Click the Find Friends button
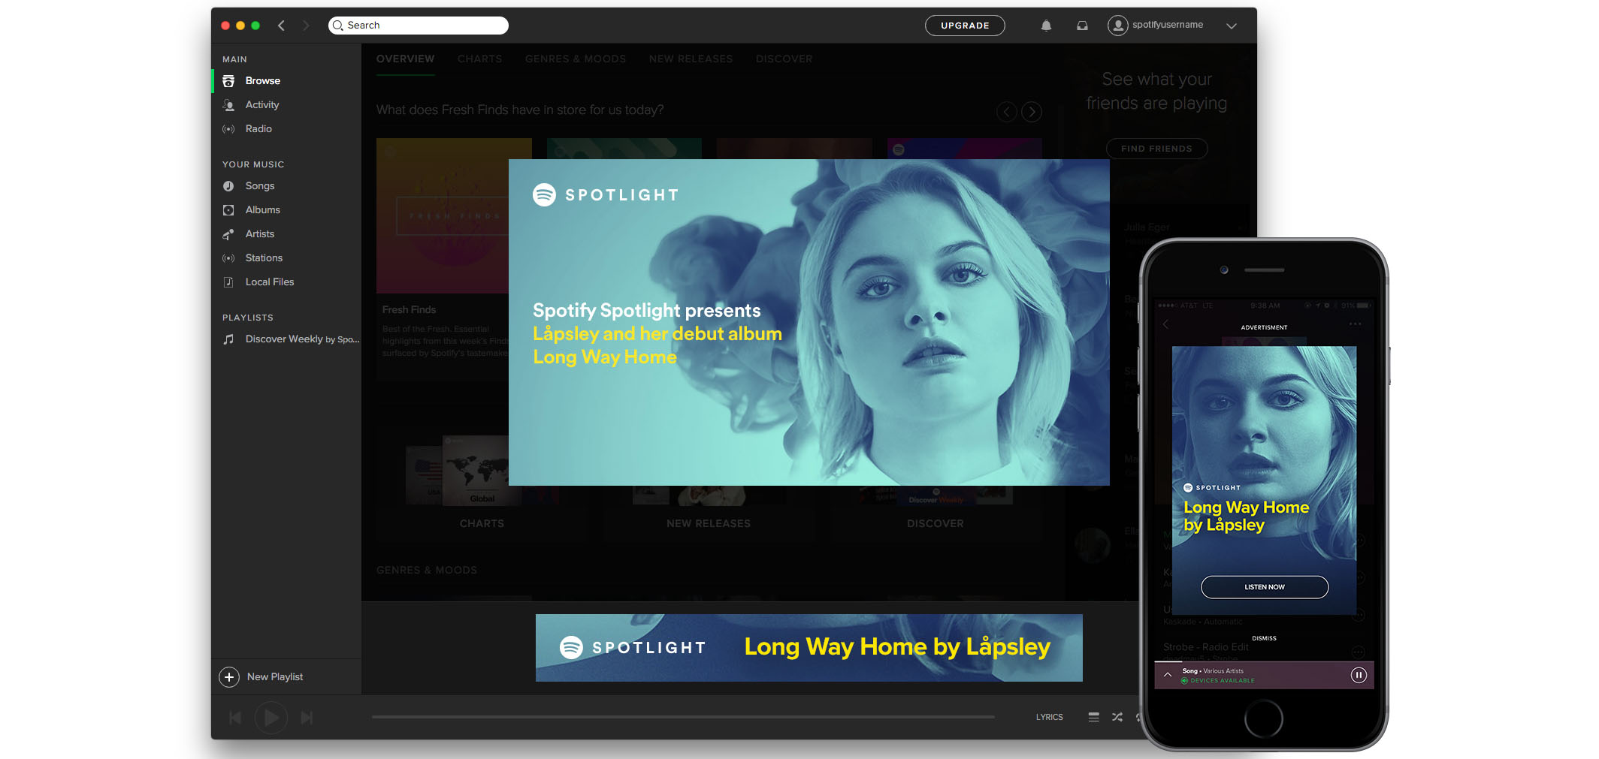Viewport: 1599px width, 759px height. 1156,149
